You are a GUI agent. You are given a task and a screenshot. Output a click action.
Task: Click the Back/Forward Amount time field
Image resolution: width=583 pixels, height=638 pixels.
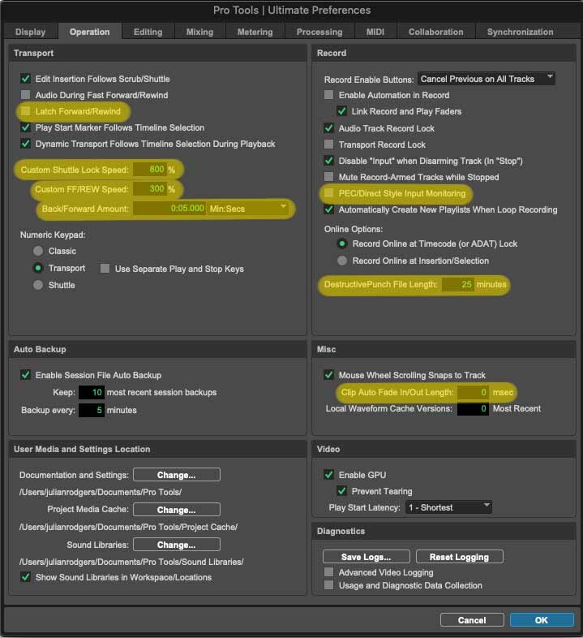[169, 209]
